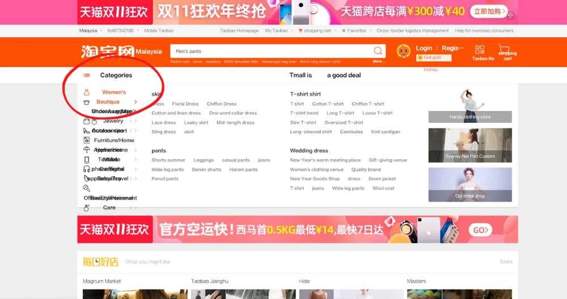Click the user avatar mascot icon
567x299 pixels.
403,51
